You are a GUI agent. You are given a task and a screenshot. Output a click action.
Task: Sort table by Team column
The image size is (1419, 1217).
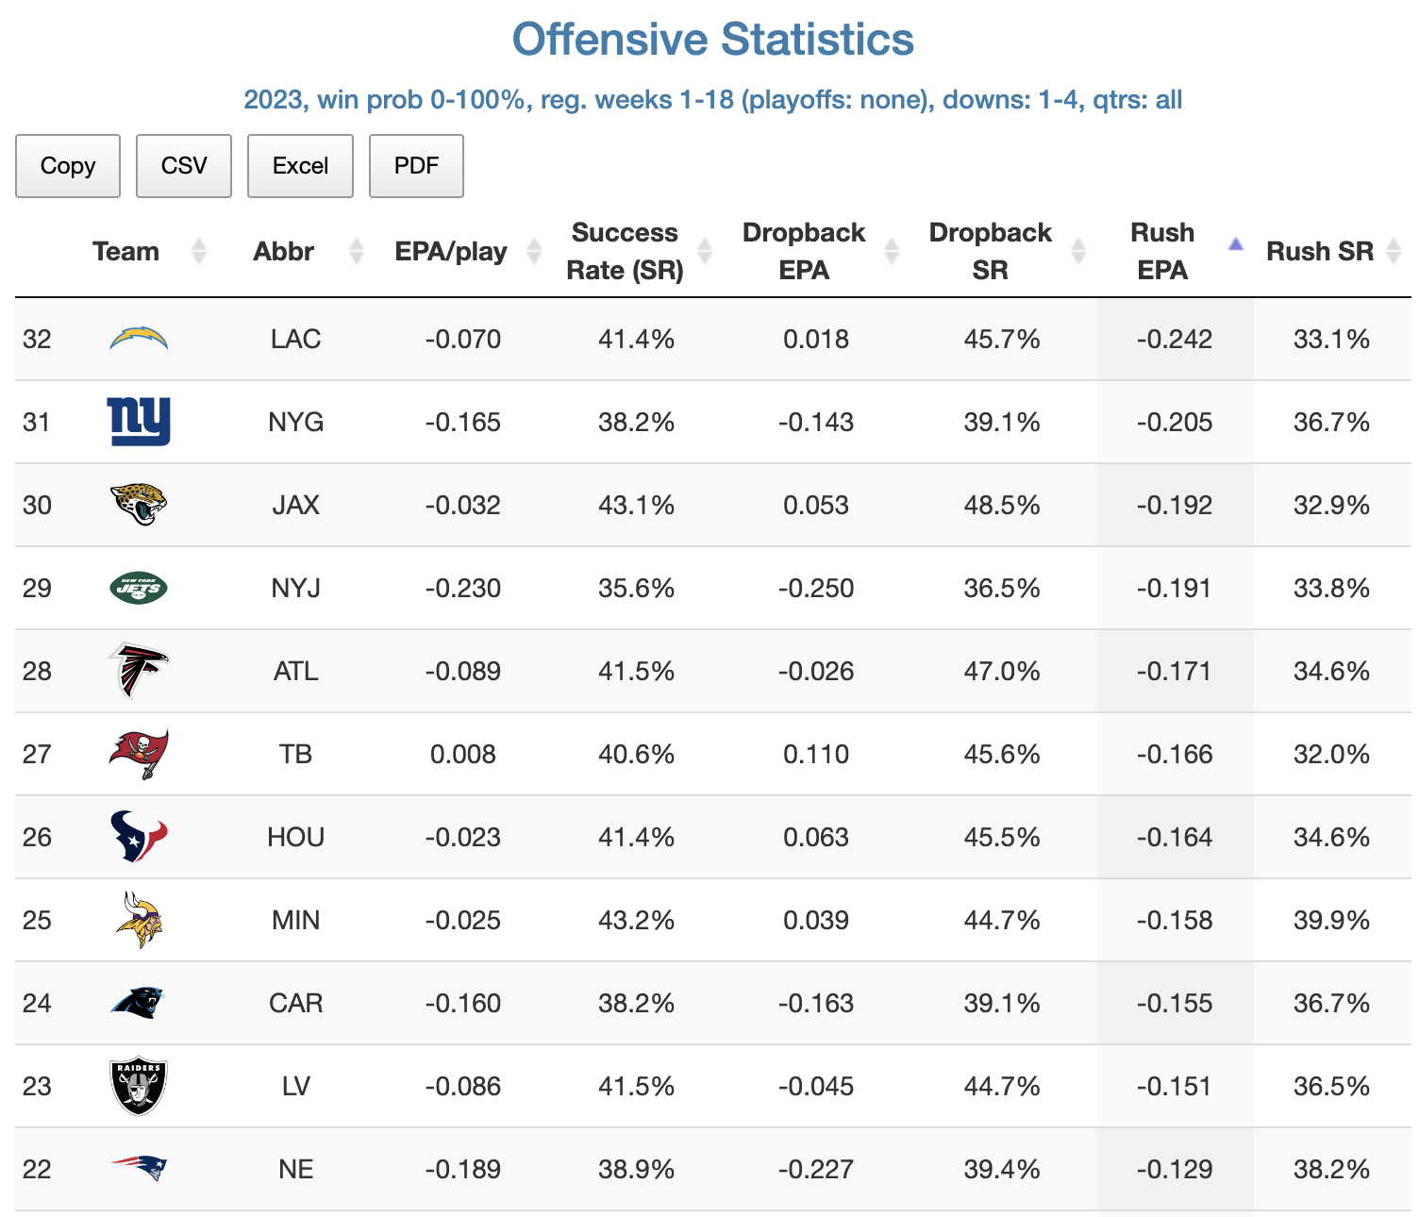(126, 252)
